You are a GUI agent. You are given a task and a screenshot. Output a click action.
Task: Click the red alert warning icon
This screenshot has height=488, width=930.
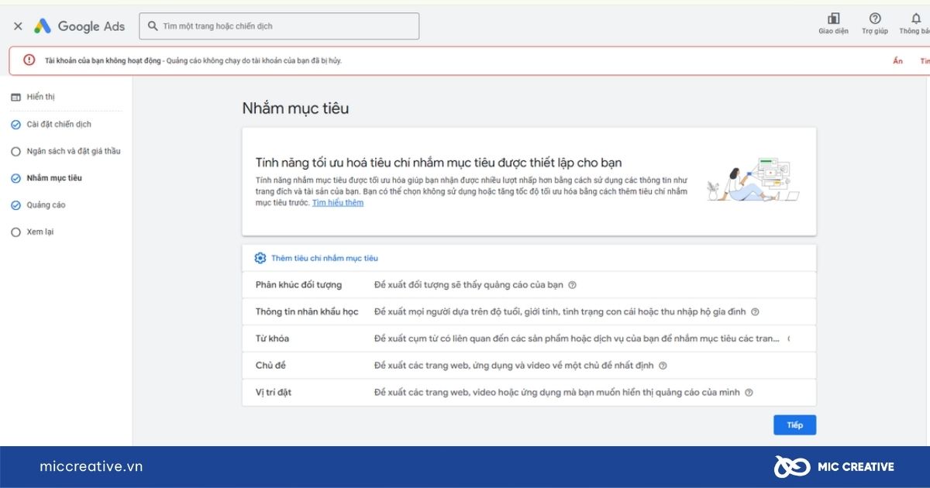pyautogui.click(x=29, y=60)
